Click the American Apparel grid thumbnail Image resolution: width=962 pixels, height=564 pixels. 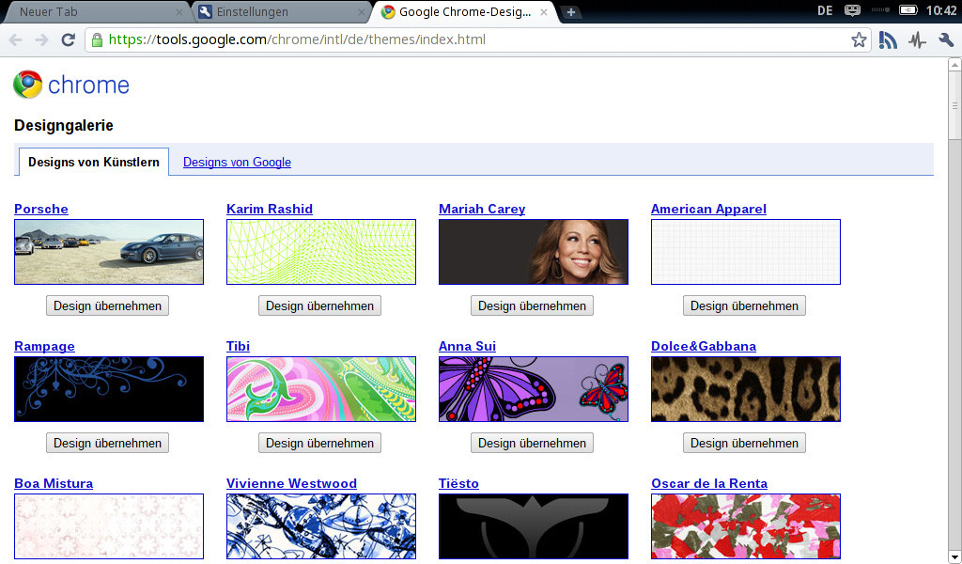click(x=745, y=252)
